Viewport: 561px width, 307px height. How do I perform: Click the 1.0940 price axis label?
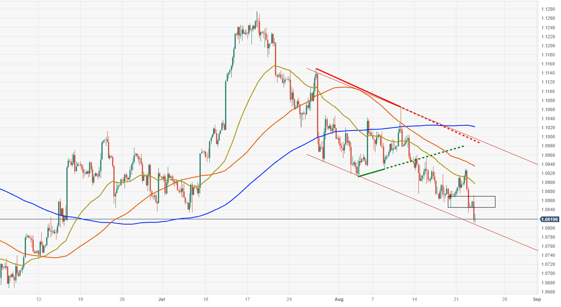[549, 164]
